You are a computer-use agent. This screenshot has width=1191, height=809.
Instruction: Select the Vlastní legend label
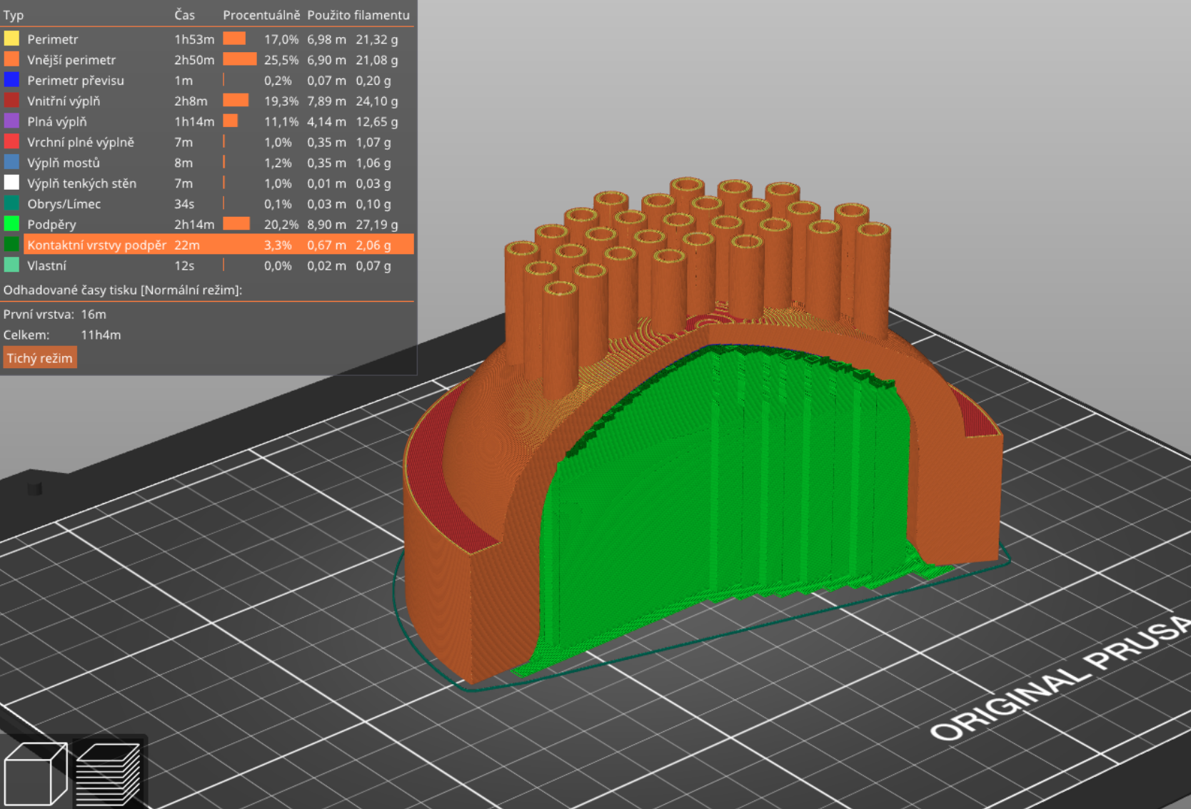[x=46, y=266]
